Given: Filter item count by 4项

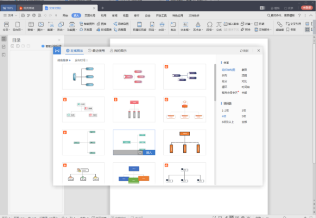Looking at the screenshot, I should click(x=224, y=116).
